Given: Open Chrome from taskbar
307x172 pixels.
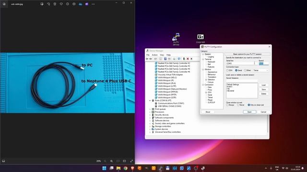Looking at the screenshot, I should tap(126, 168).
